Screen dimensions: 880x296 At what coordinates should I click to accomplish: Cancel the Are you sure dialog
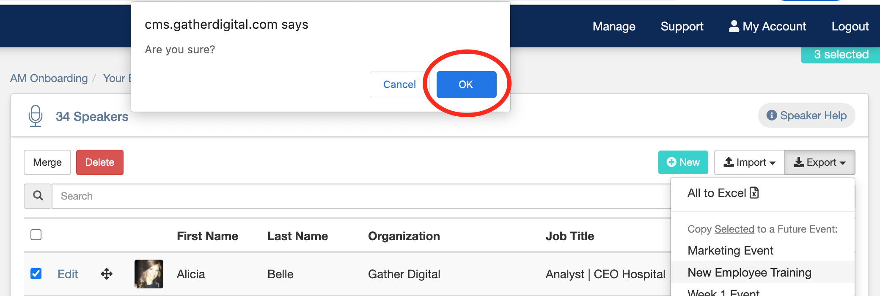pos(399,85)
